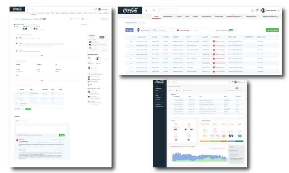The width and height of the screenshot is (289, 173).
Task: Click the avatar in the Workflows filter bar
Action: pyautogui.click(x=138, y=30)
